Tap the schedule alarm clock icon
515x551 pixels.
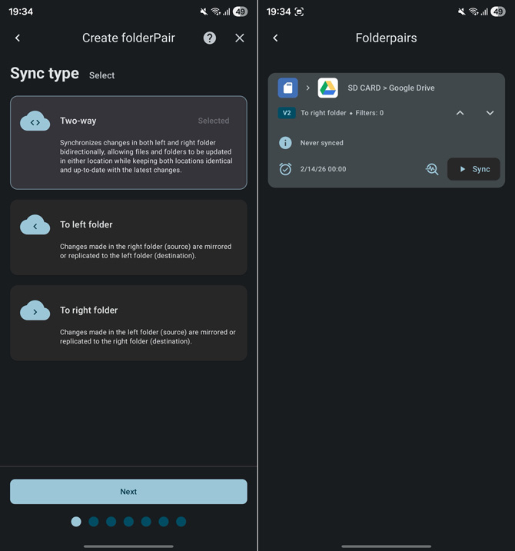285,169
